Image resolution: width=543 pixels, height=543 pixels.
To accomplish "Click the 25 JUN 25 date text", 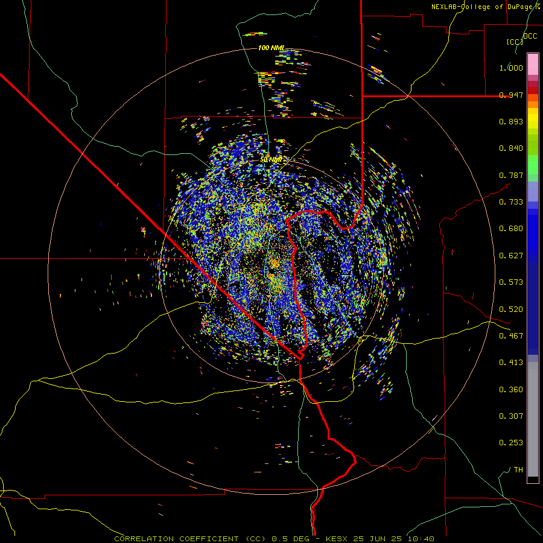I will pyautogui.click(x=378, y=539).
